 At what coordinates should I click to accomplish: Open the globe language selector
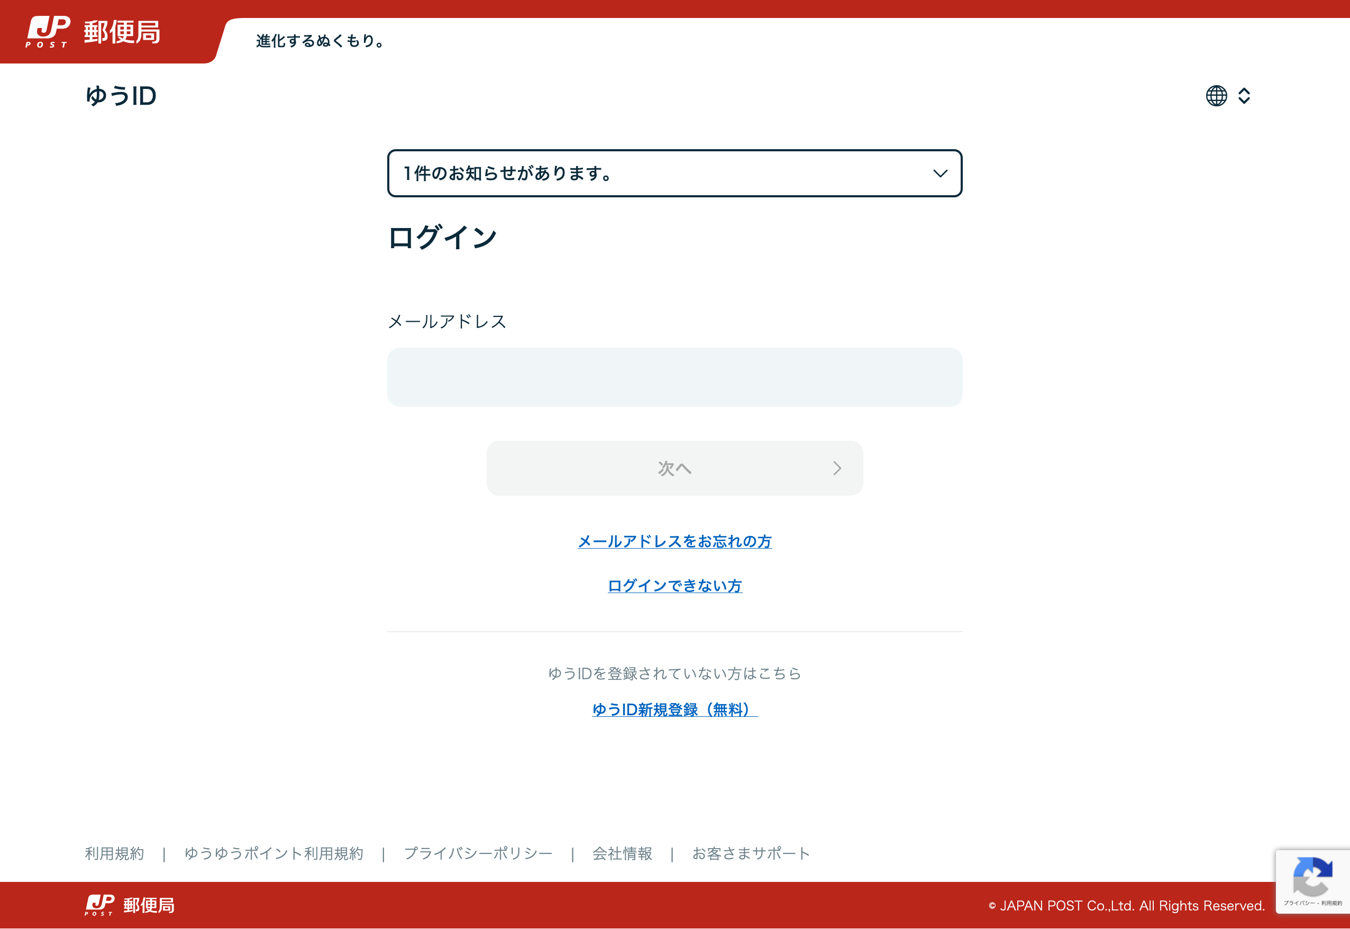(x=1216, y=95)
